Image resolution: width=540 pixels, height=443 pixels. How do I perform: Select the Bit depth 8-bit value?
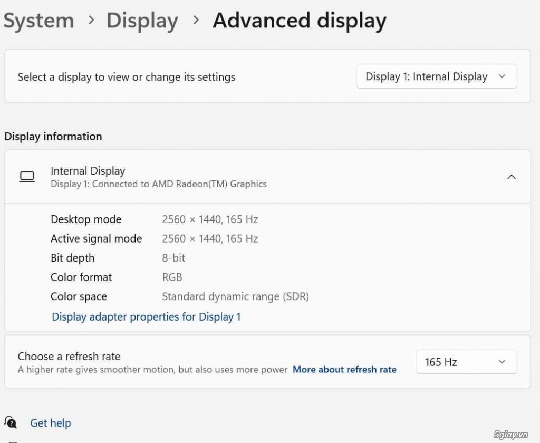[x=173, y=258]
